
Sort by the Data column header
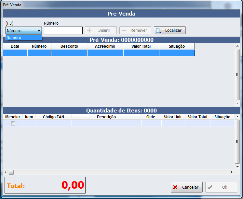point(15,46)
